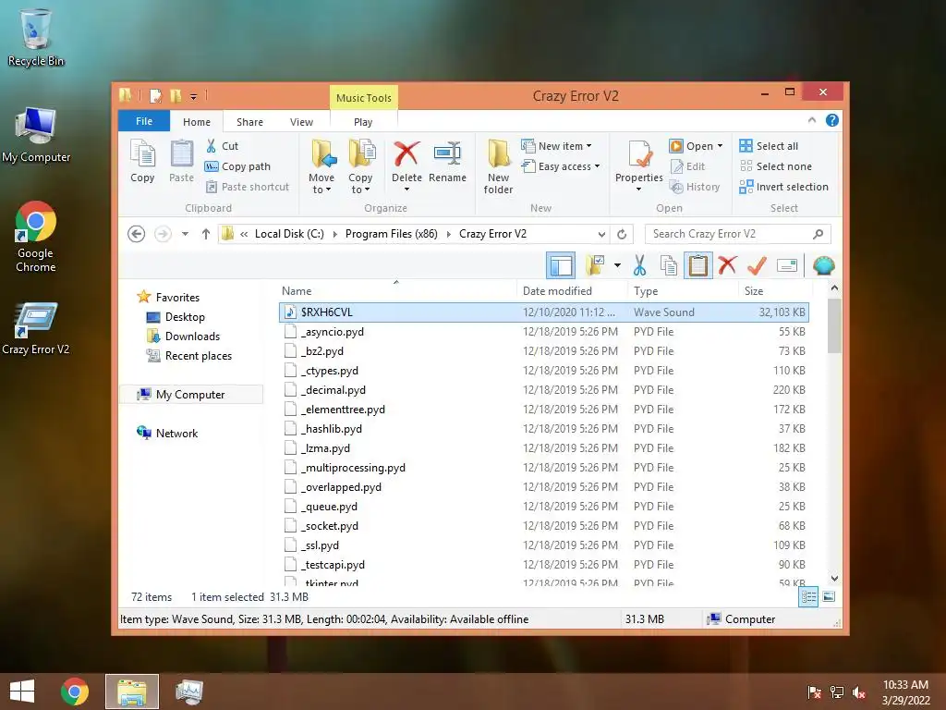Click the folder options toolbar icon
Viewport: 946px width, 710px height.
[x=595, y=265]
